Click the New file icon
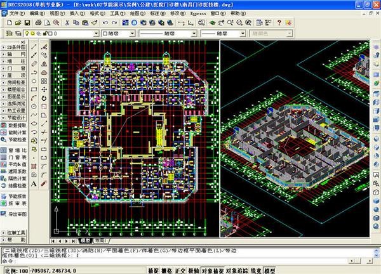381x274 pixels. click(10, 23)
